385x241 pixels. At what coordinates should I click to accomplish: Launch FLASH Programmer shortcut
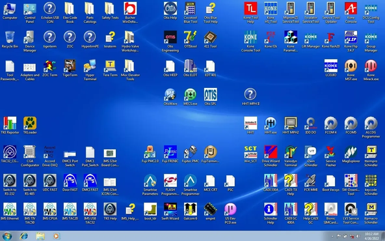click(x=170, y=184)
